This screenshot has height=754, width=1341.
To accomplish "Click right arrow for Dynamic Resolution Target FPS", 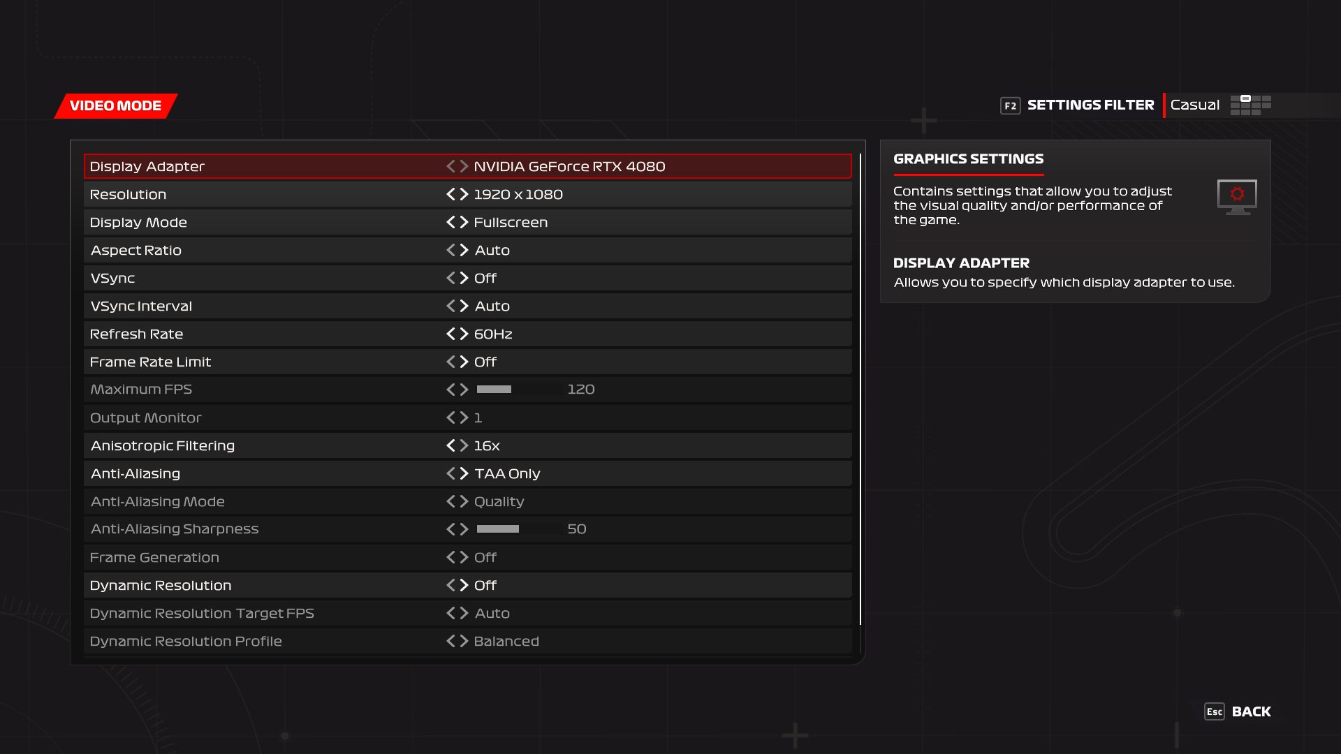I will click(x=464, y=613).
